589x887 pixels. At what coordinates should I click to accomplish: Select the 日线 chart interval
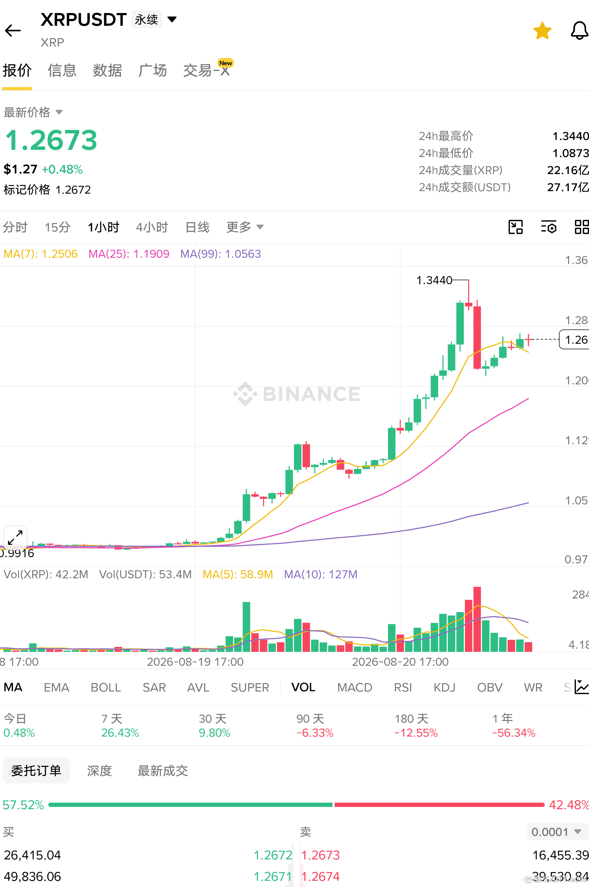point(197,227)
